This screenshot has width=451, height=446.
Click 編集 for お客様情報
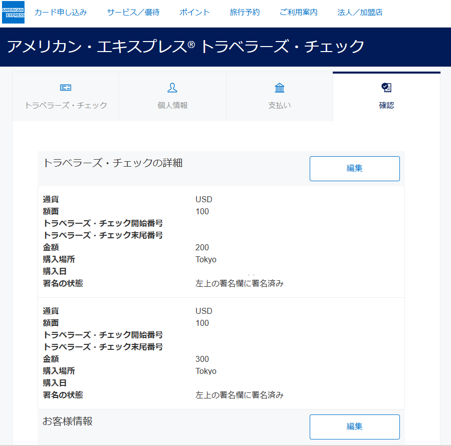click(x=355, y=427)
